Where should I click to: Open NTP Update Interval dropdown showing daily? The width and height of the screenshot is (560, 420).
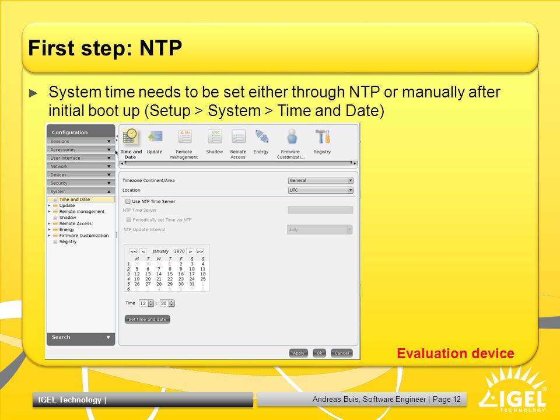pyautogui.click(x=320, y=230)
